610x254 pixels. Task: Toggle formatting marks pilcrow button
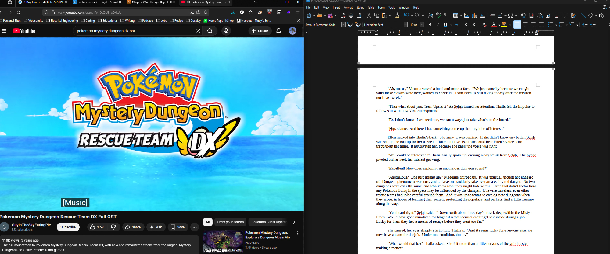446,15
